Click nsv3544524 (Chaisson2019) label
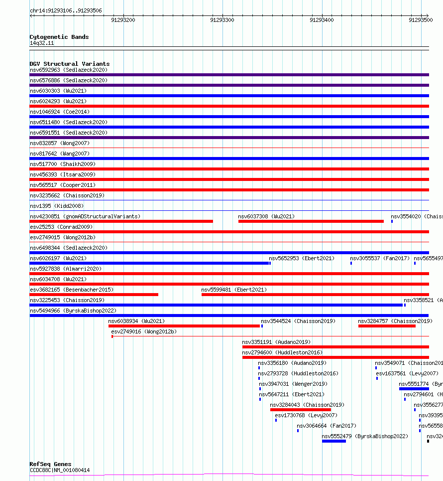The image size is (443, 481). point(298,321)
